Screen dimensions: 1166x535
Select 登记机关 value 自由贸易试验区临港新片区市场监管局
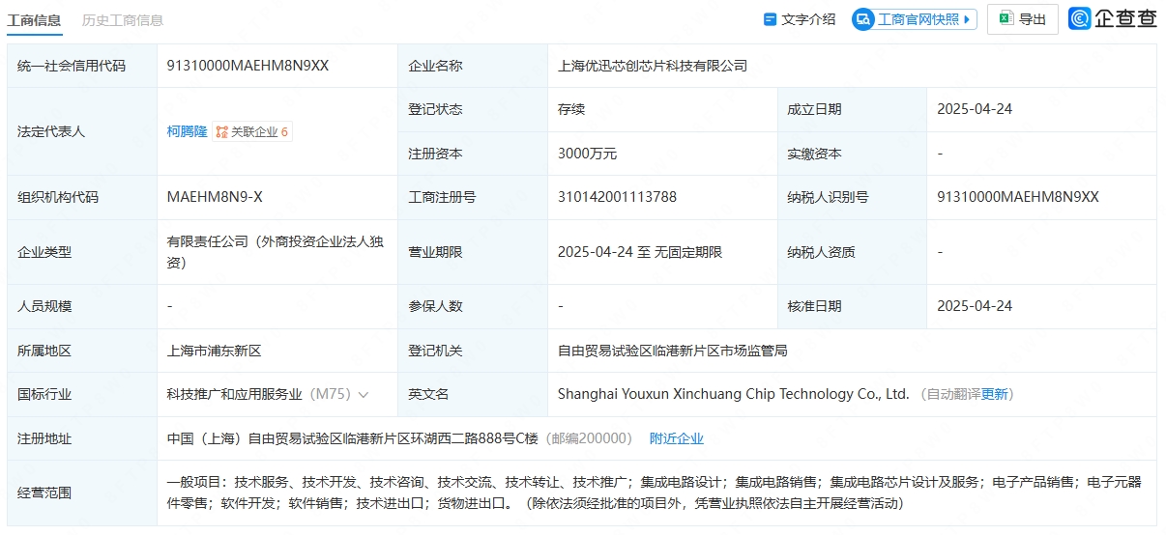coord(673,351)
